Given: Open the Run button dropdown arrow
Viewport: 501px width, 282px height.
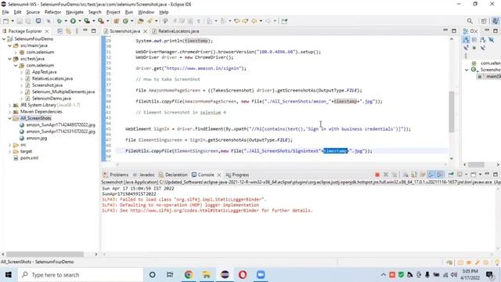Looking at the screenshot, I should click(80, 21).
